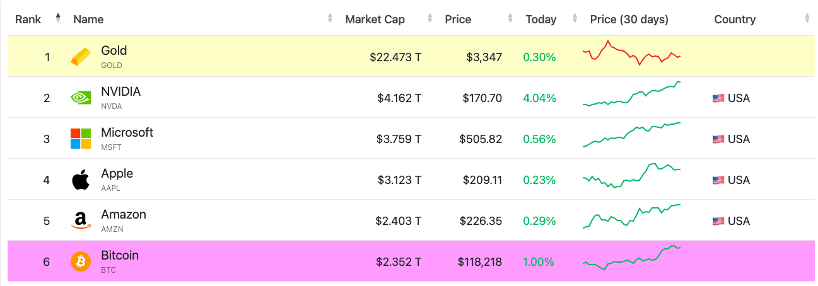This screenshot has height=286, width=818.
Task: Click the AMZN ticker symbol
Action: point(112,229)
